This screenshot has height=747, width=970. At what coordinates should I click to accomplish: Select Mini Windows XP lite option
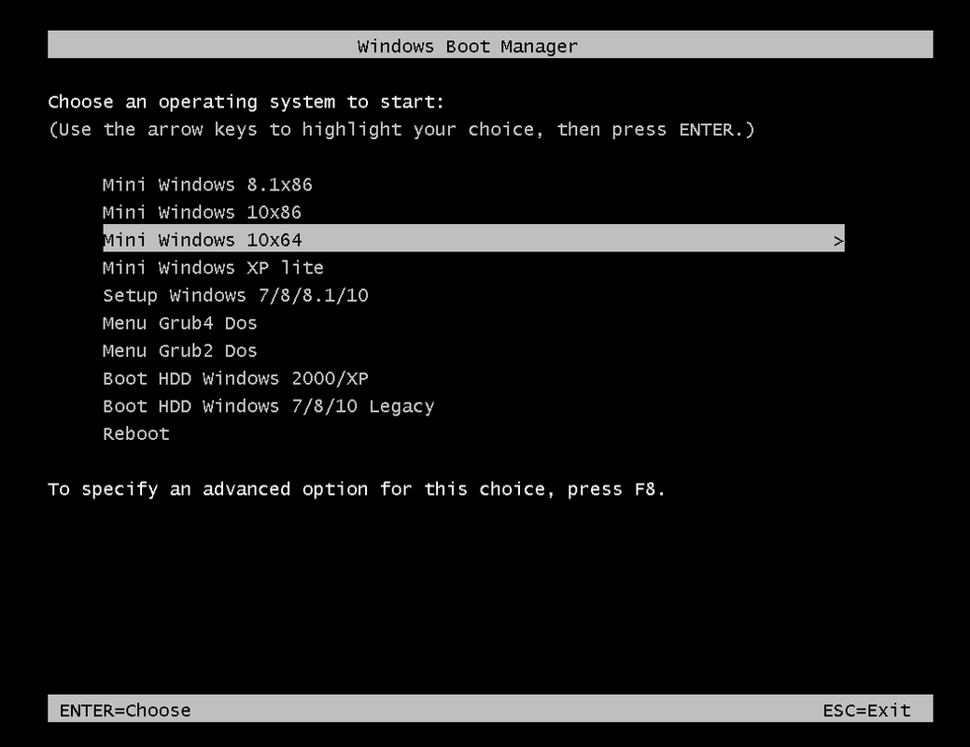click(x=213, y=267)
